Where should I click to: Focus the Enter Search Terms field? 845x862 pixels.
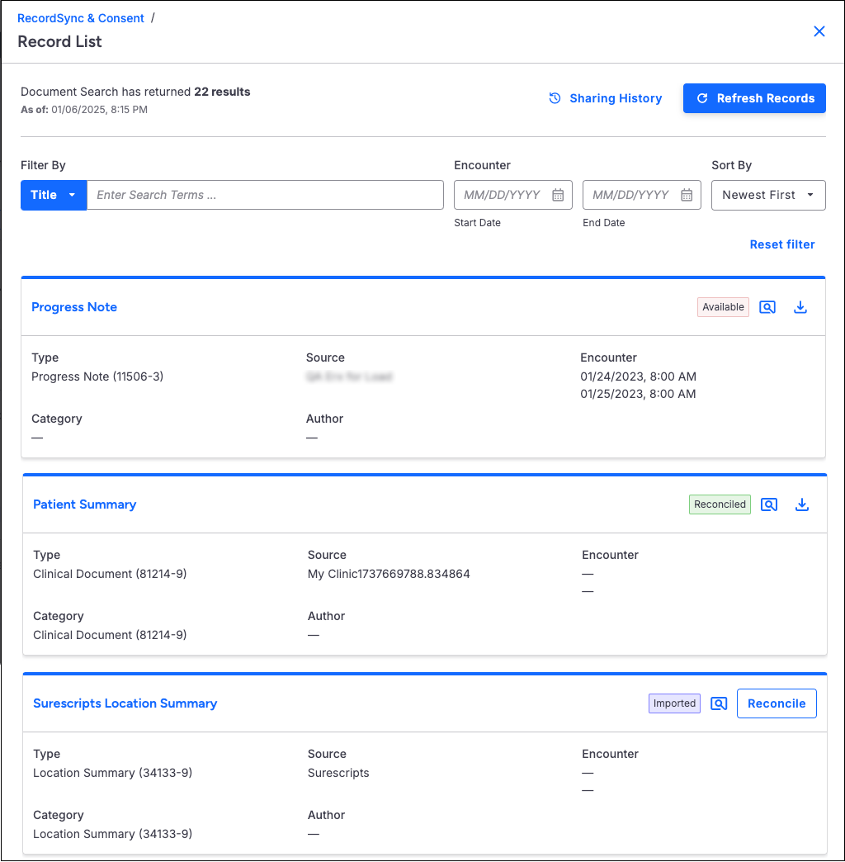[265, 195]
